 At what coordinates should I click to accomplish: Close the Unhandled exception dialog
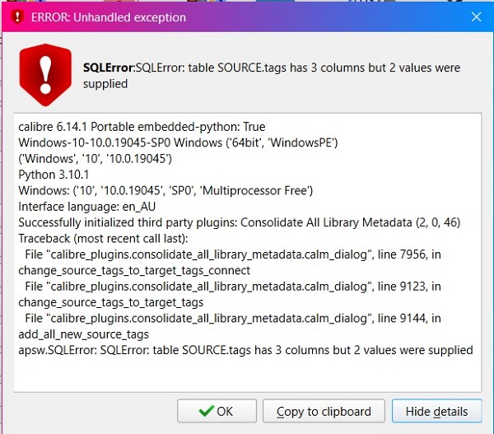pos(476,17)
